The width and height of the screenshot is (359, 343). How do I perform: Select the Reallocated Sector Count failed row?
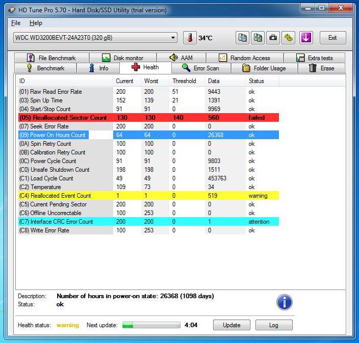(x=148, y=118)
